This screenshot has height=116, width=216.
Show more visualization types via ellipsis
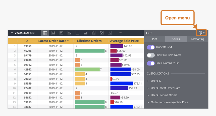click(x=120, y=33)
